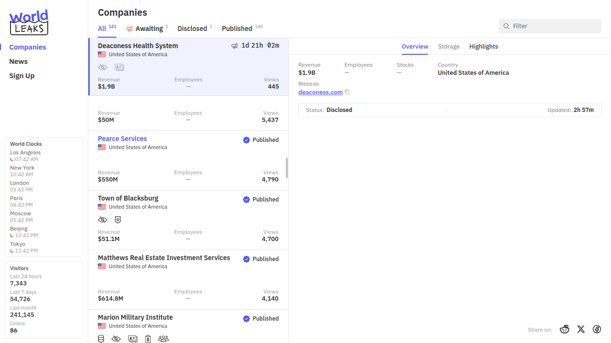Image resolution: width=611 pixels, height=343 pixels.
Task: Click database icon under Marion Military Institute
Action: pos(101,339)
